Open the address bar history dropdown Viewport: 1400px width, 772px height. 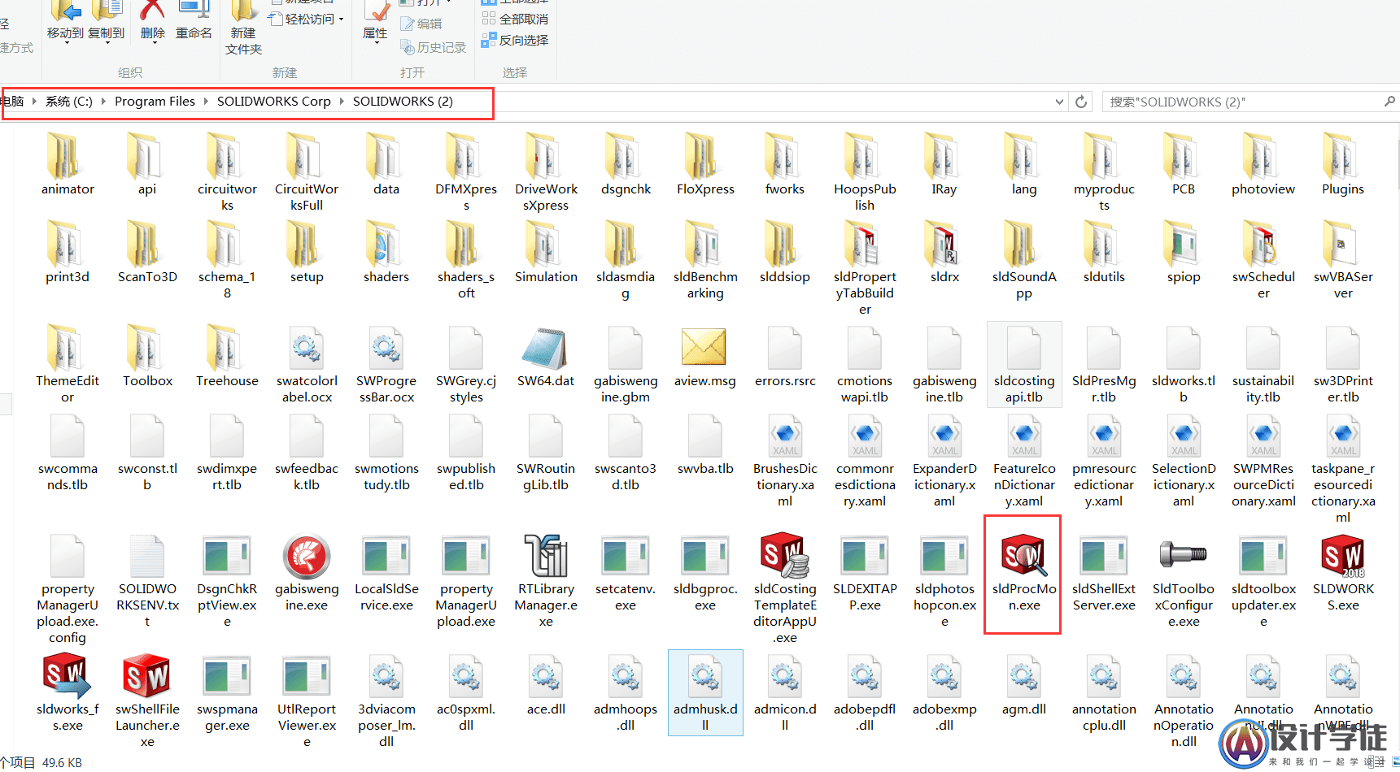click(x=1059, y=102)
